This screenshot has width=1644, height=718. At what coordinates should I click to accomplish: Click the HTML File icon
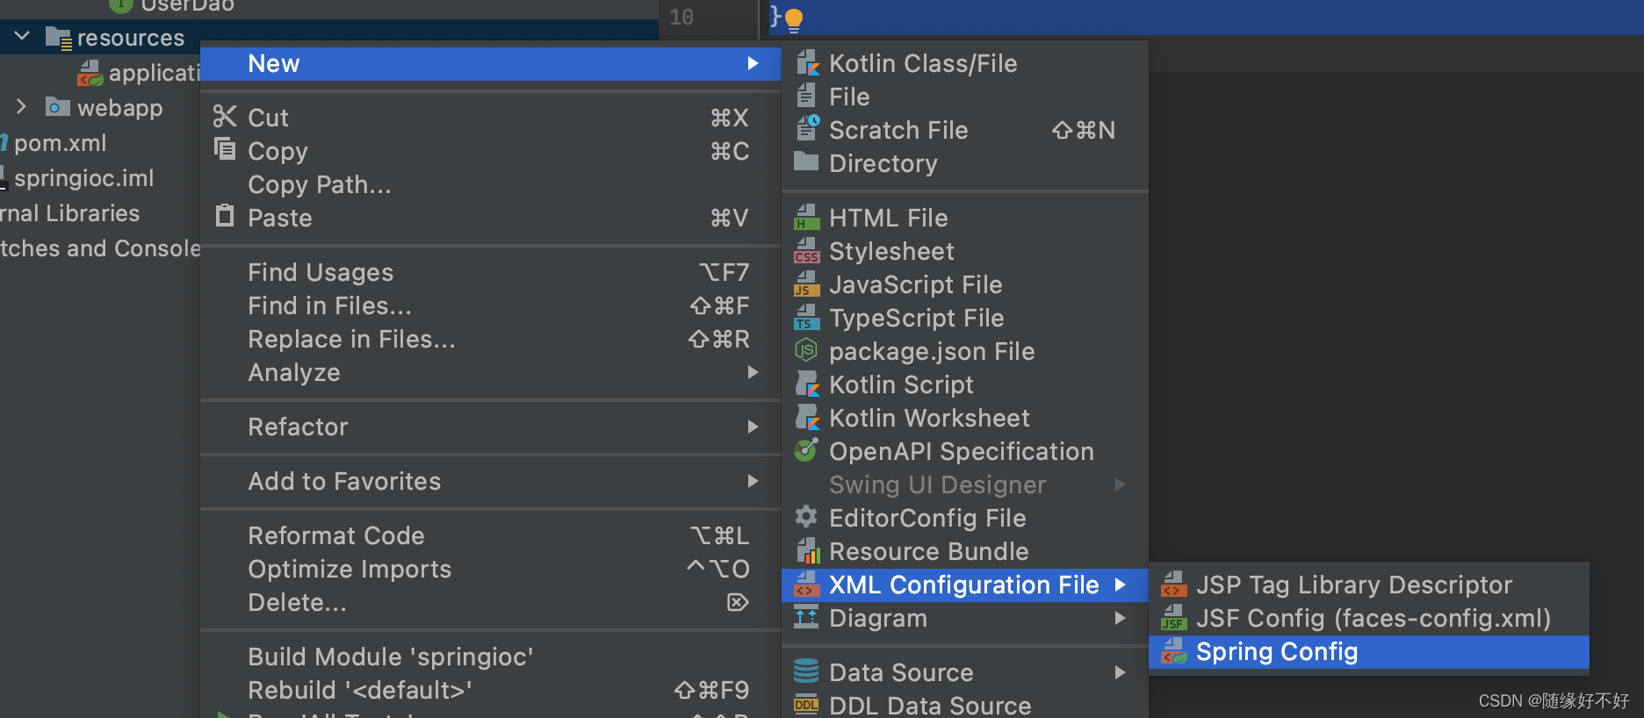[806, 217]
